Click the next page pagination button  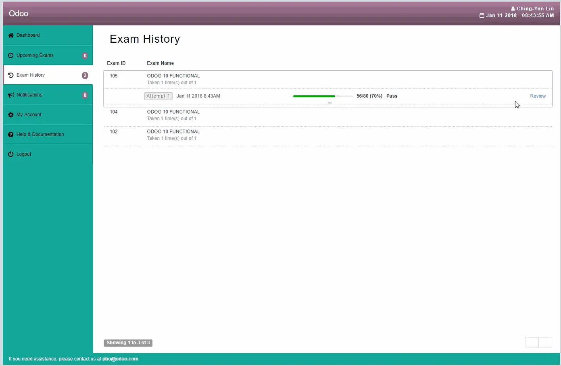click(x=545, y=342)
